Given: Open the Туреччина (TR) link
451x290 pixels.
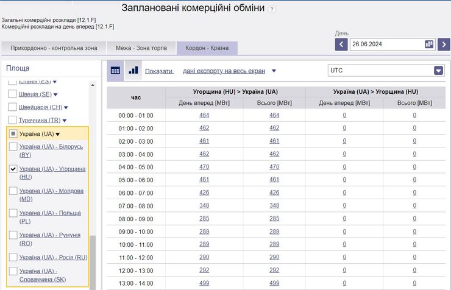Looking at the screenshot, I should (40, 120).
